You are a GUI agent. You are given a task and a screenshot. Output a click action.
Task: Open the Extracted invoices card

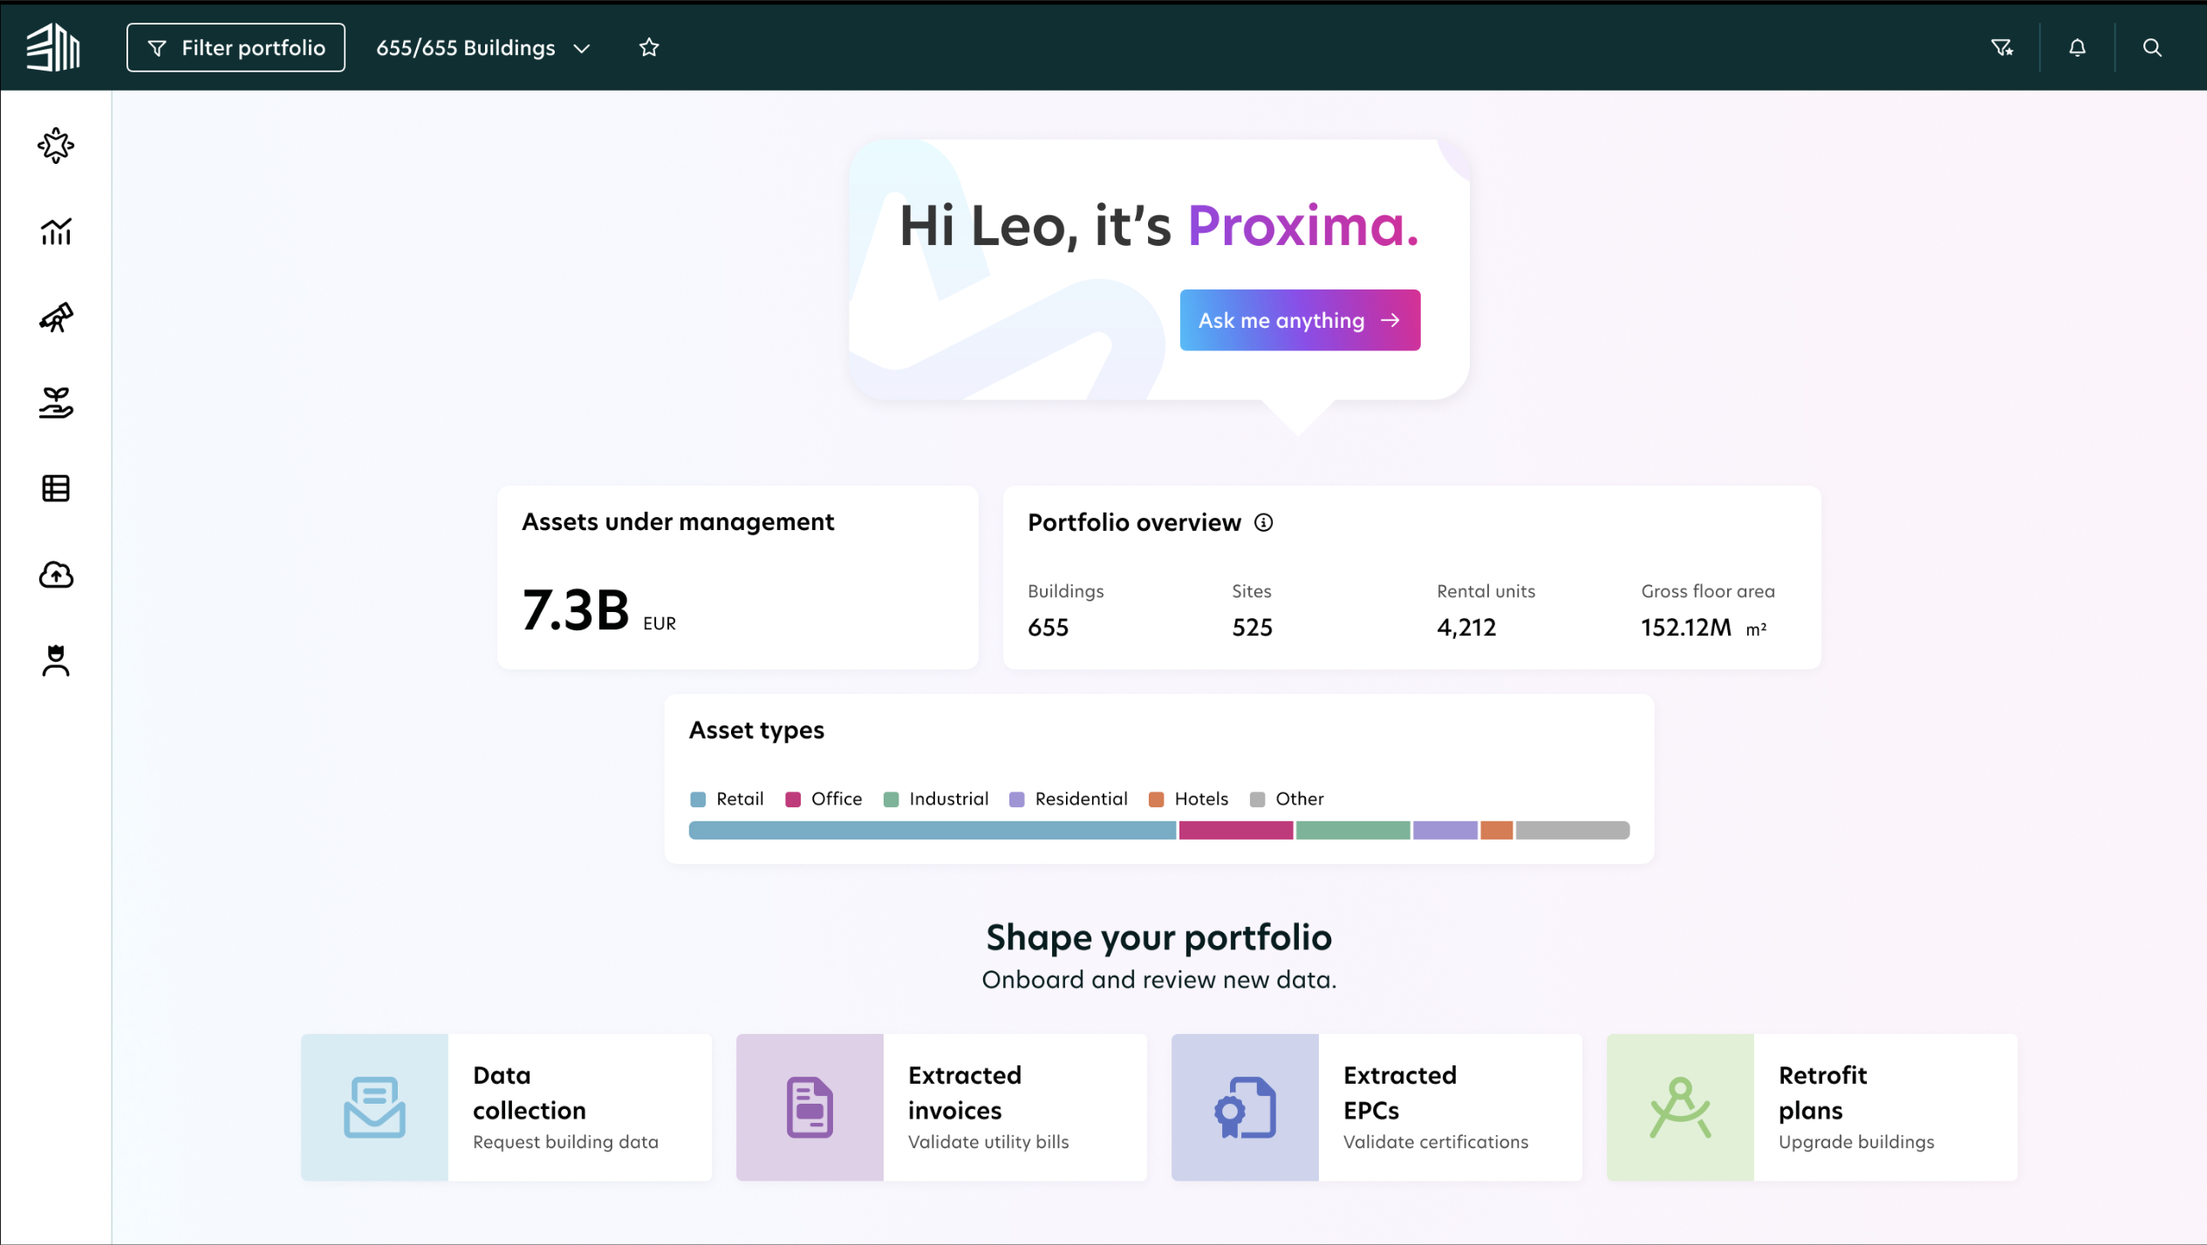(941, 1107)
